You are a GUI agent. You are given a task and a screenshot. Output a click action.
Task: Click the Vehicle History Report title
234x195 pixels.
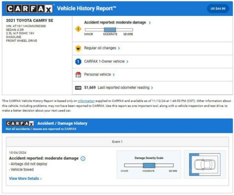(x=86, y=9)
